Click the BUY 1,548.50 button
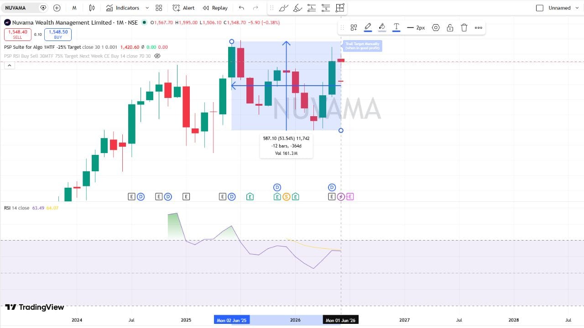 click(x=58, y=34)
